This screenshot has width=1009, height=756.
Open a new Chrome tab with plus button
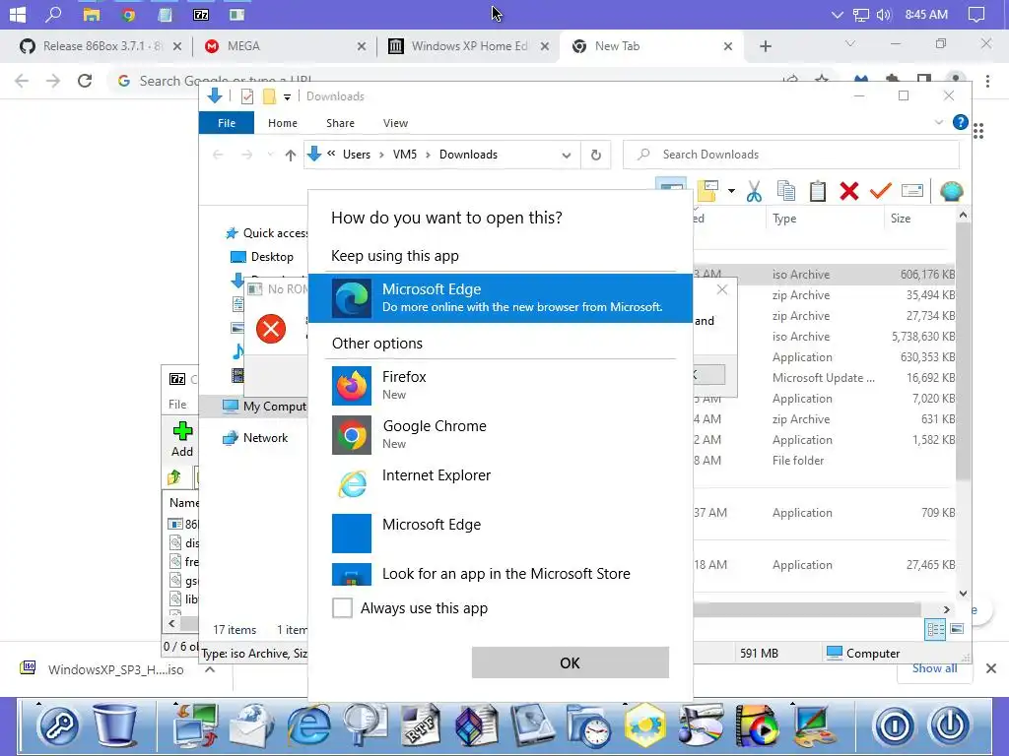coord(765,46)
